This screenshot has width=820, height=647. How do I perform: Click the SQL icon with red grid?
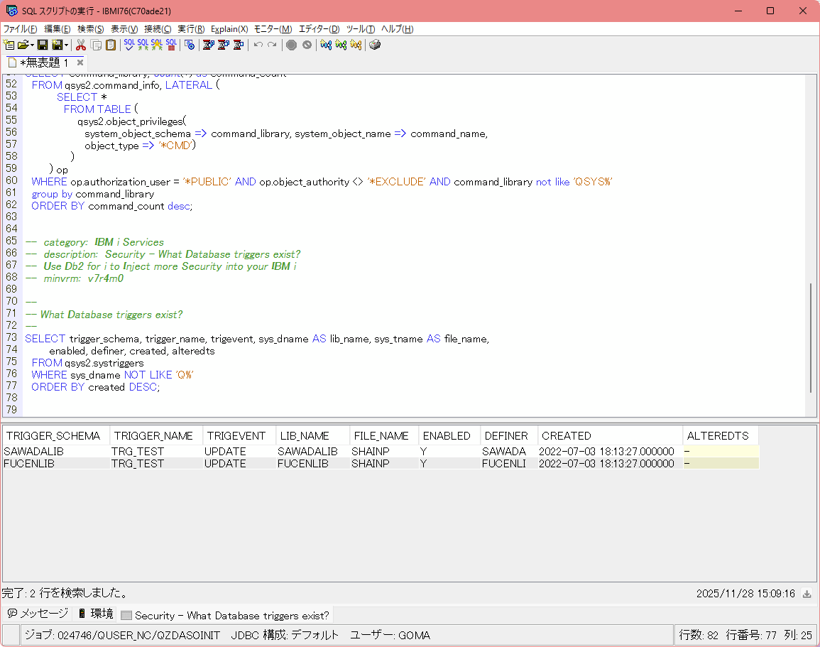pyautogui.click(x=171, y=45)
